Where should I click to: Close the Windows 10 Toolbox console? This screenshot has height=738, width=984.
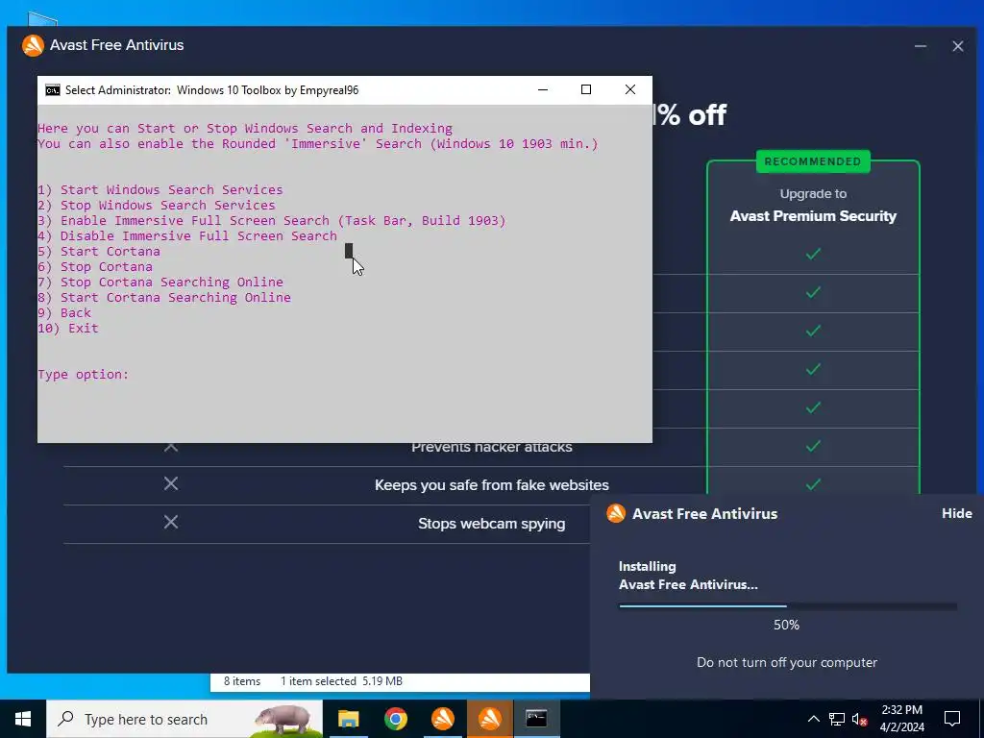point(630,89)
